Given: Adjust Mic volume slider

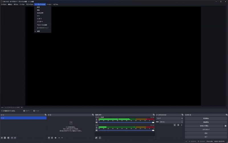Looking at the screenshot, I should (x=126, y=130).
